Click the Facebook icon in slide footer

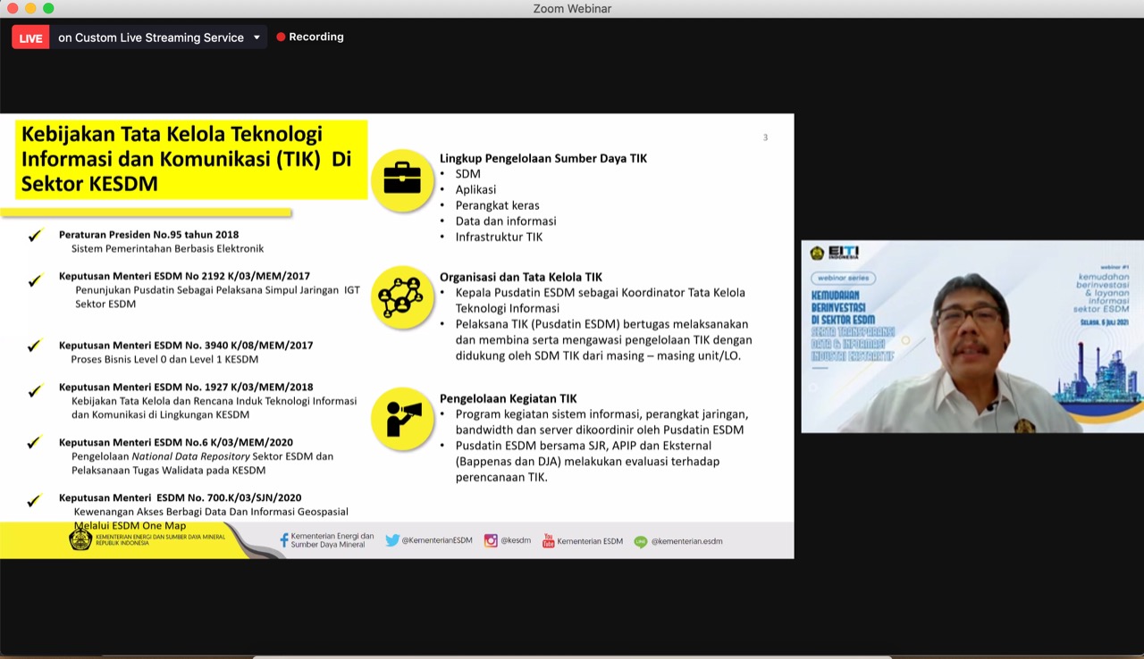tap(284, 540)
